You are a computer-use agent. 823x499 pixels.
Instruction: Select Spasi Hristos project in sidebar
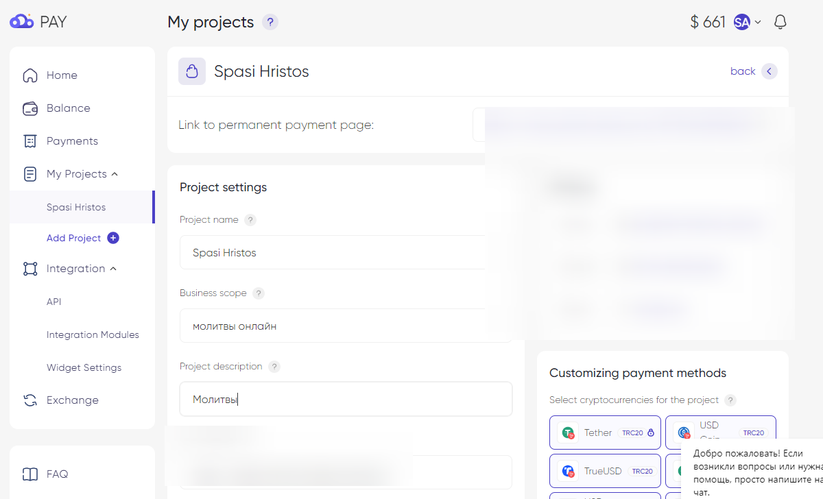tap(76, 207)
